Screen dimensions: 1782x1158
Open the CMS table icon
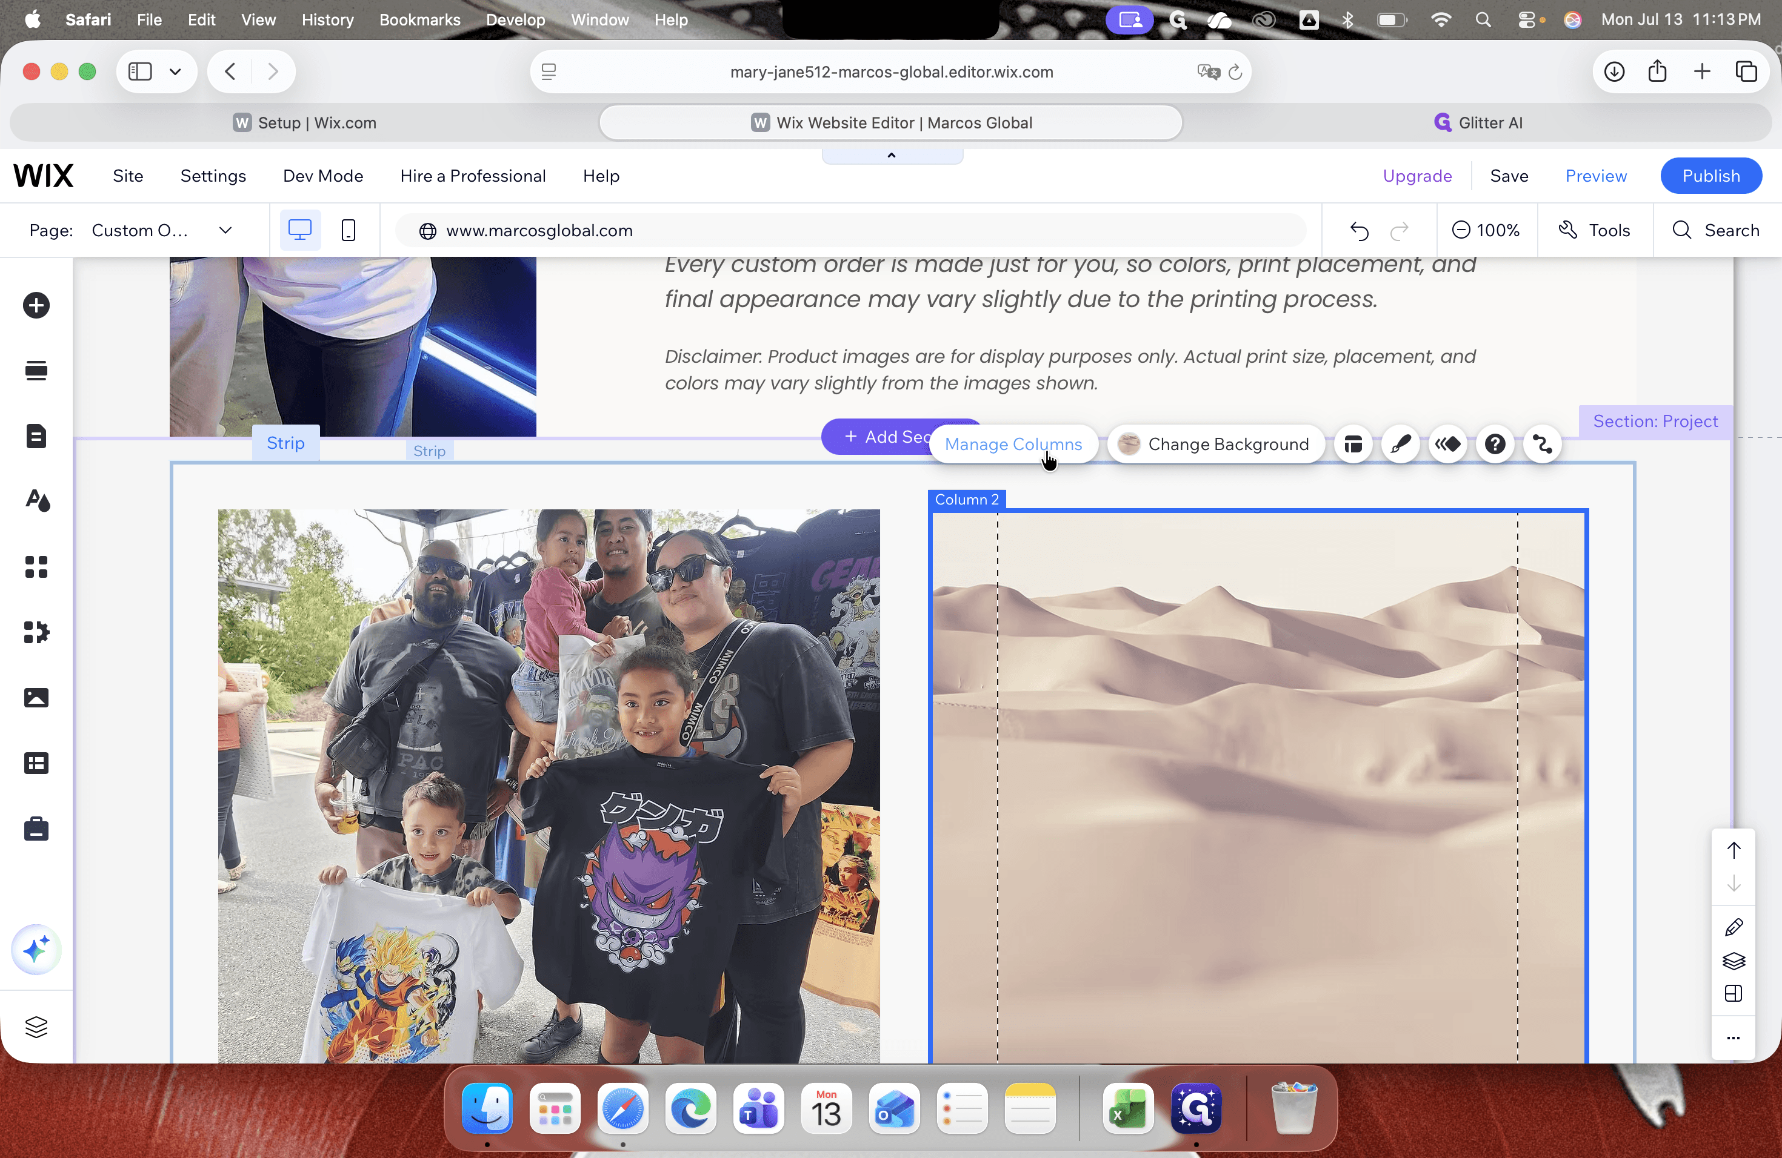point(36,763)
